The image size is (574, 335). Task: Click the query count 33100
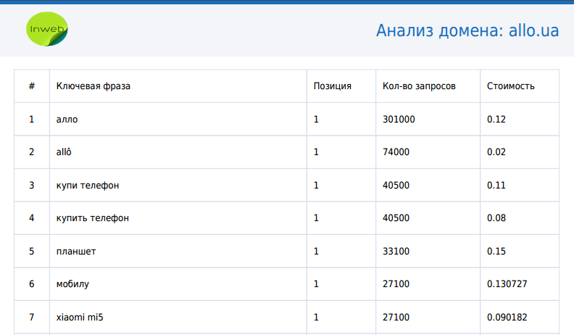click(396, 251)
